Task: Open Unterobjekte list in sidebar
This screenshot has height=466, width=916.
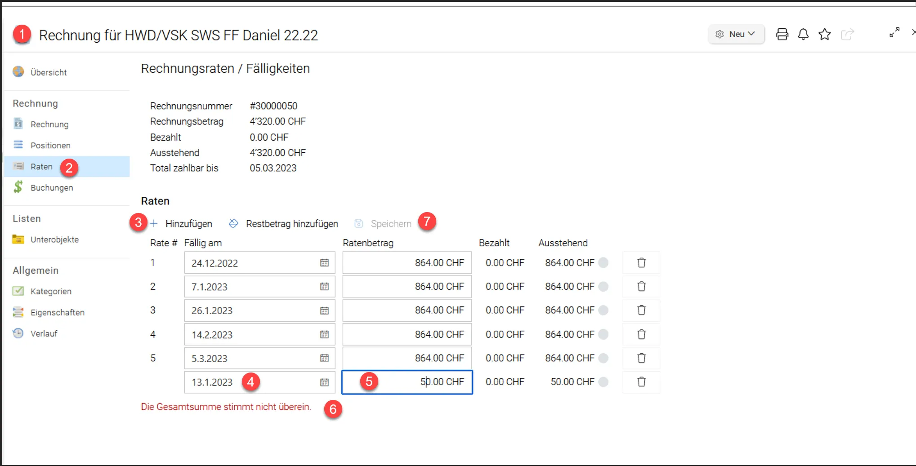Action: pos(54,240)
